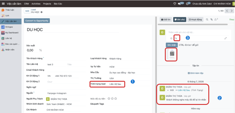235x113 pixels.
Task: Open Thị Trường dropdown showing USA
Action: tap(129, 78)
